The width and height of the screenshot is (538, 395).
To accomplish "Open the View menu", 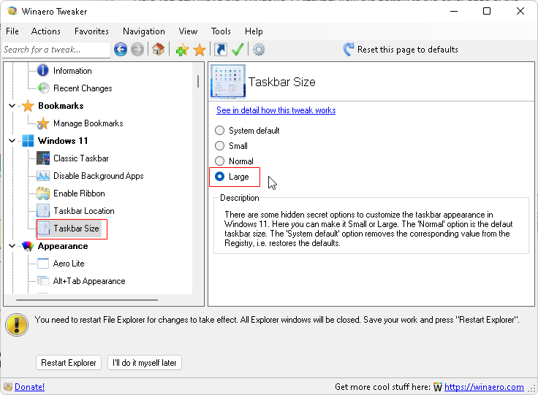I will coord(188,31).
